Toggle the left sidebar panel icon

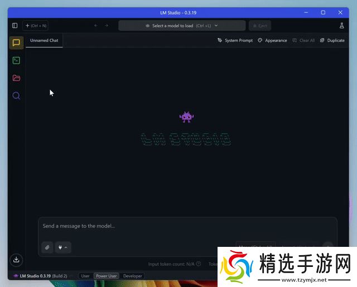pyautogui.click(x=15, y=26)
